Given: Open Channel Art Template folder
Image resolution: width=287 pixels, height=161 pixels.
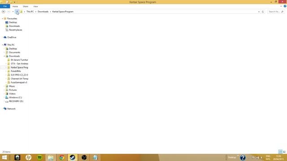Looking at the screenshot, I should click(19, 79).
